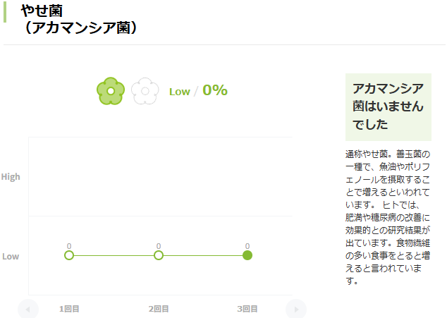The image size is (447, 318).
Task: Click the filled green flower icon
Action: [x=111, y=91]
